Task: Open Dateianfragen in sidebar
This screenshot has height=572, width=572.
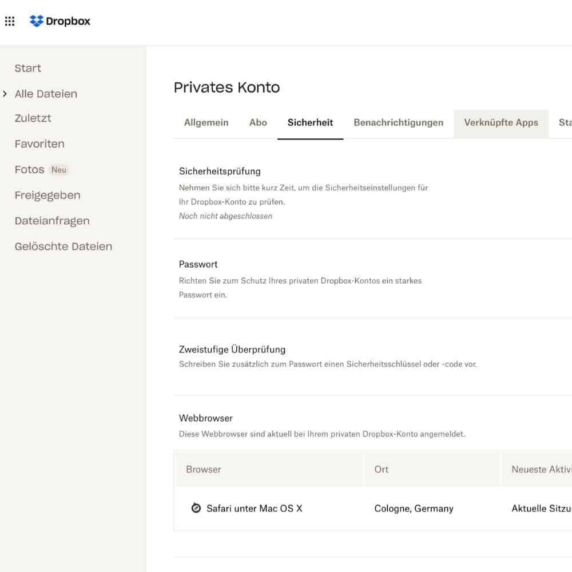Action: click(x=52, y=221)
